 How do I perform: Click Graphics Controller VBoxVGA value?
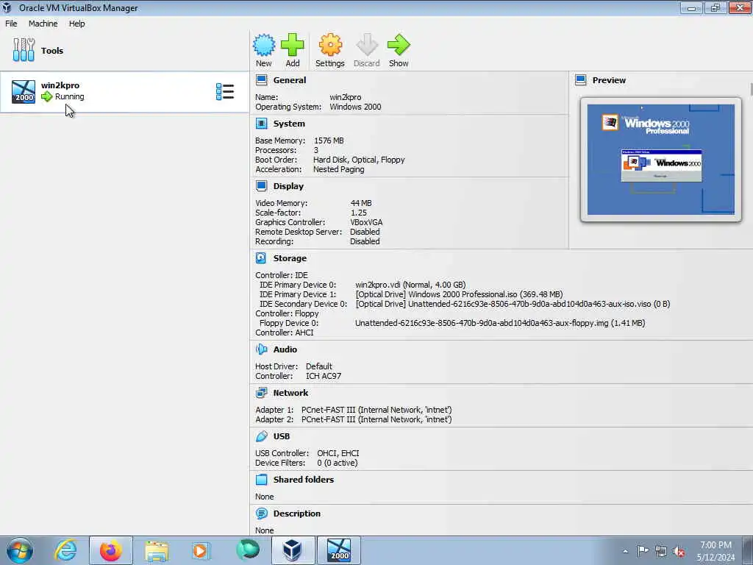coord(366,222)
